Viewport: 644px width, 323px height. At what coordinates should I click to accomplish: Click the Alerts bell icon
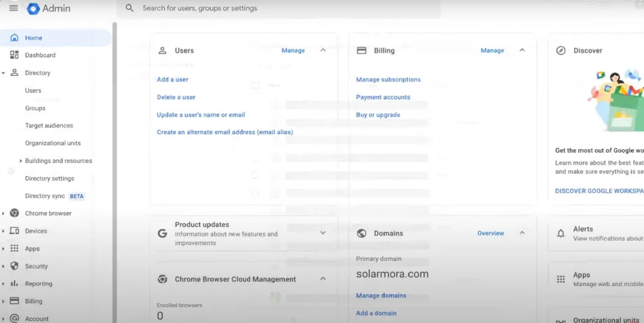561,233
